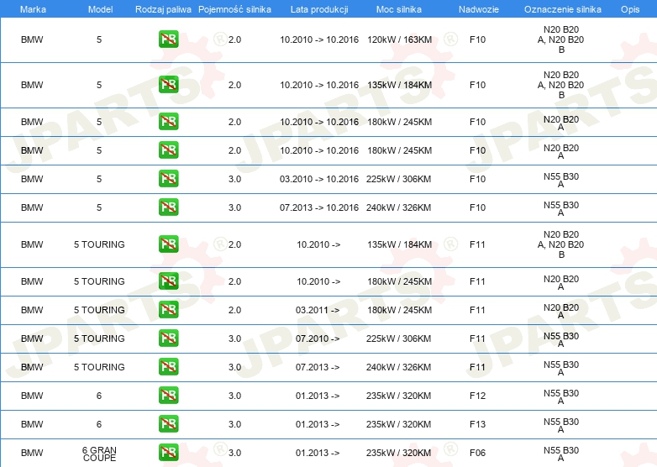Click the Pojemność silnika column header
657x467 pixels.
234,9
